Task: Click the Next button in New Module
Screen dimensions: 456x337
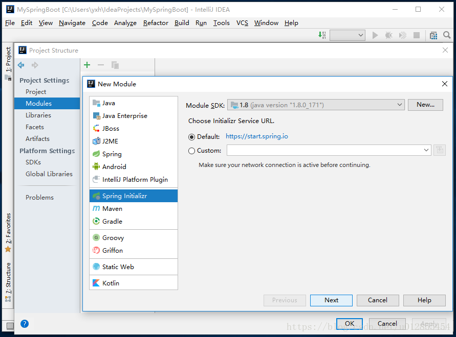Action: pyautogui.click(x=331, y=300)
